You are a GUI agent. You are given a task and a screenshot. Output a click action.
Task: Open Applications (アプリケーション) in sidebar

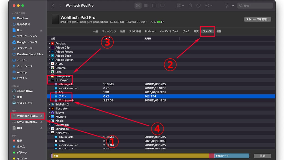[x=27, y=36]
